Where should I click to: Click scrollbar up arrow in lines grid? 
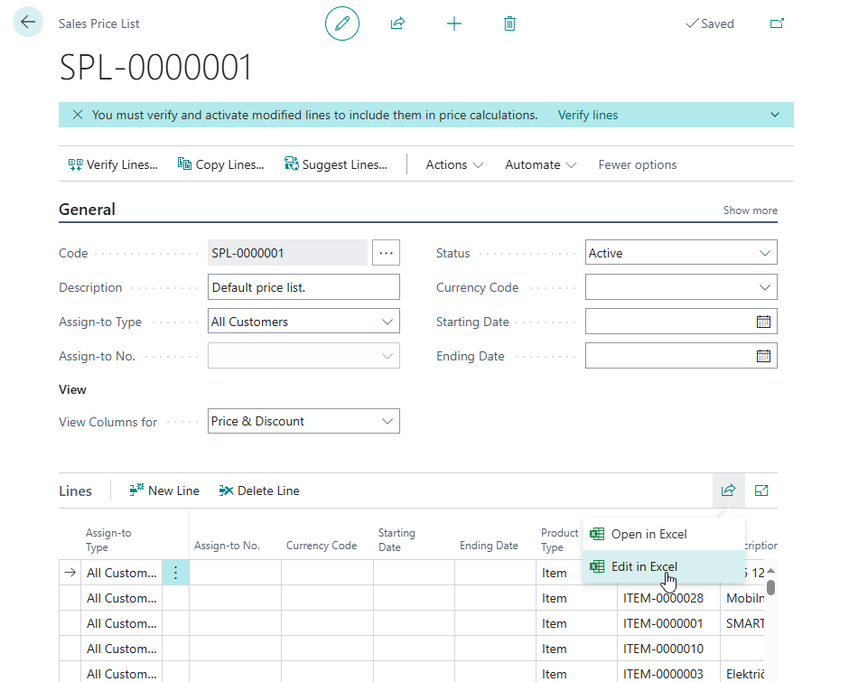(x=771, y=570)
